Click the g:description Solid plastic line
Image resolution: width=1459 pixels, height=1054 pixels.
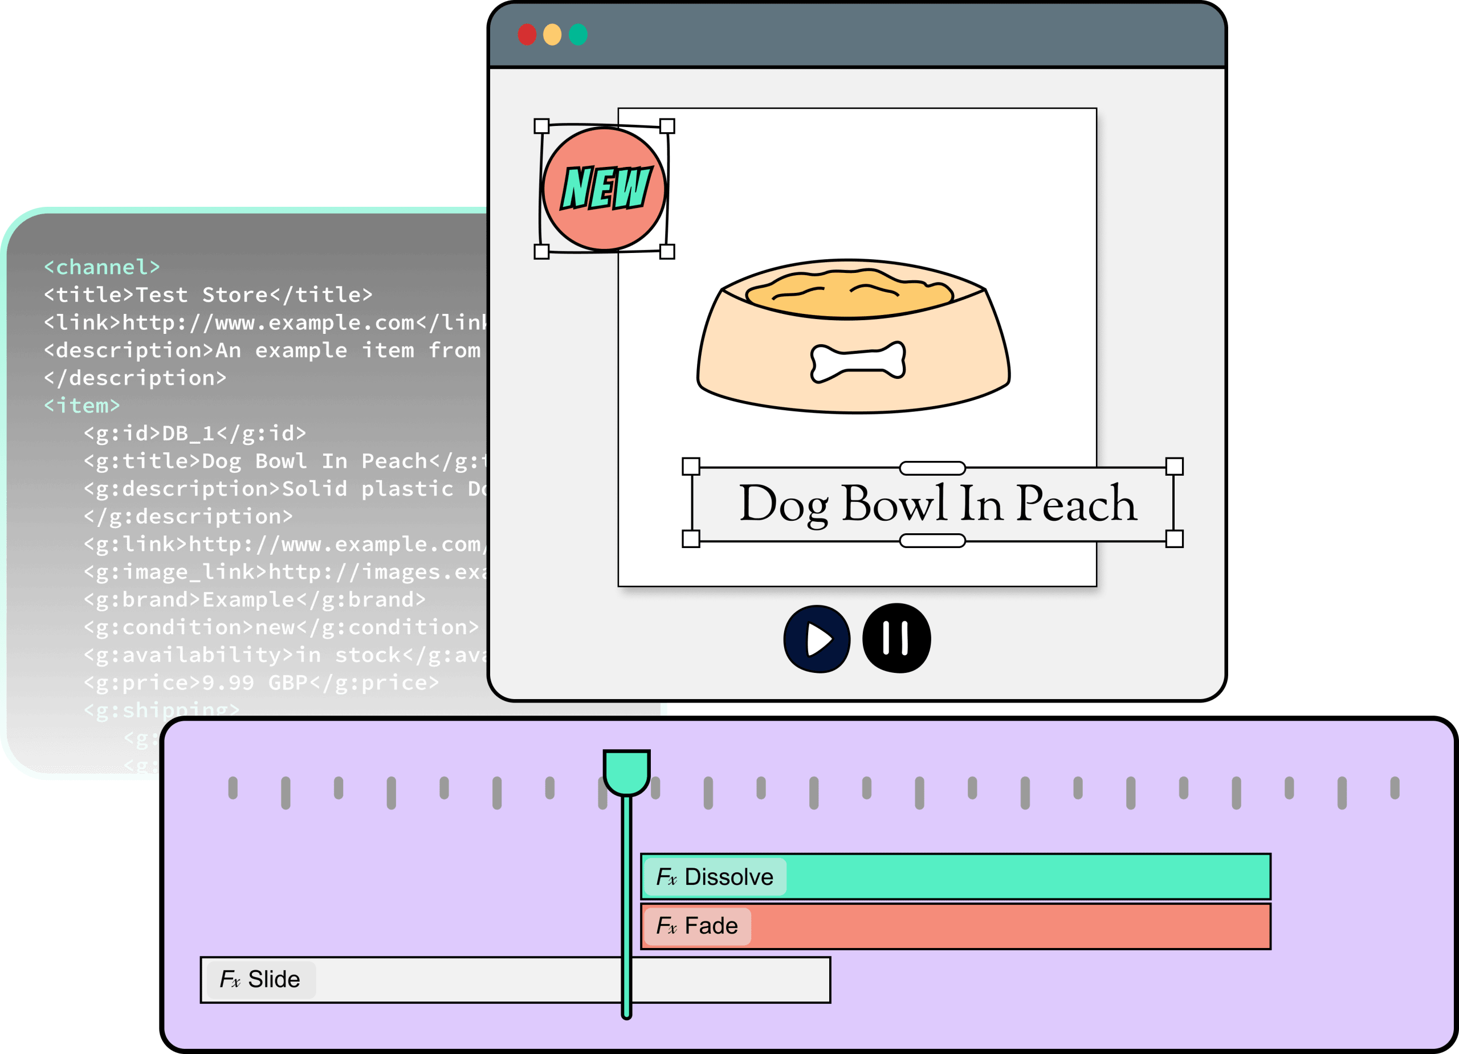coord(286,489)
